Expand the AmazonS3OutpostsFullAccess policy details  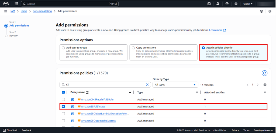[73, 121]
